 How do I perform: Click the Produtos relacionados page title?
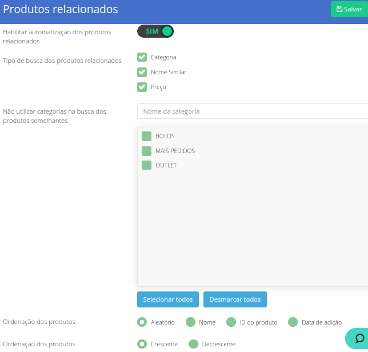[61, 10]
